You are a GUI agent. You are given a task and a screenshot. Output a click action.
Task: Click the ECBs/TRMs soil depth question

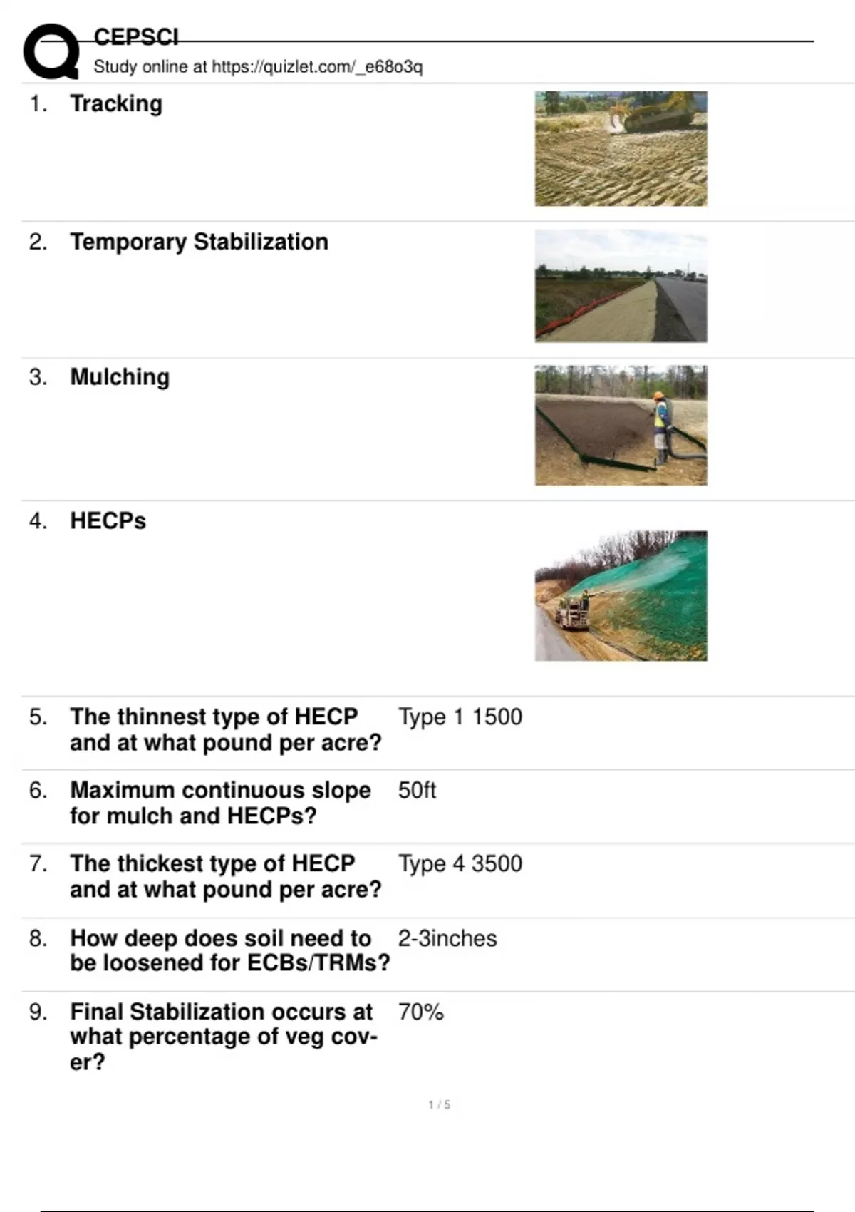tap(229, 950)
